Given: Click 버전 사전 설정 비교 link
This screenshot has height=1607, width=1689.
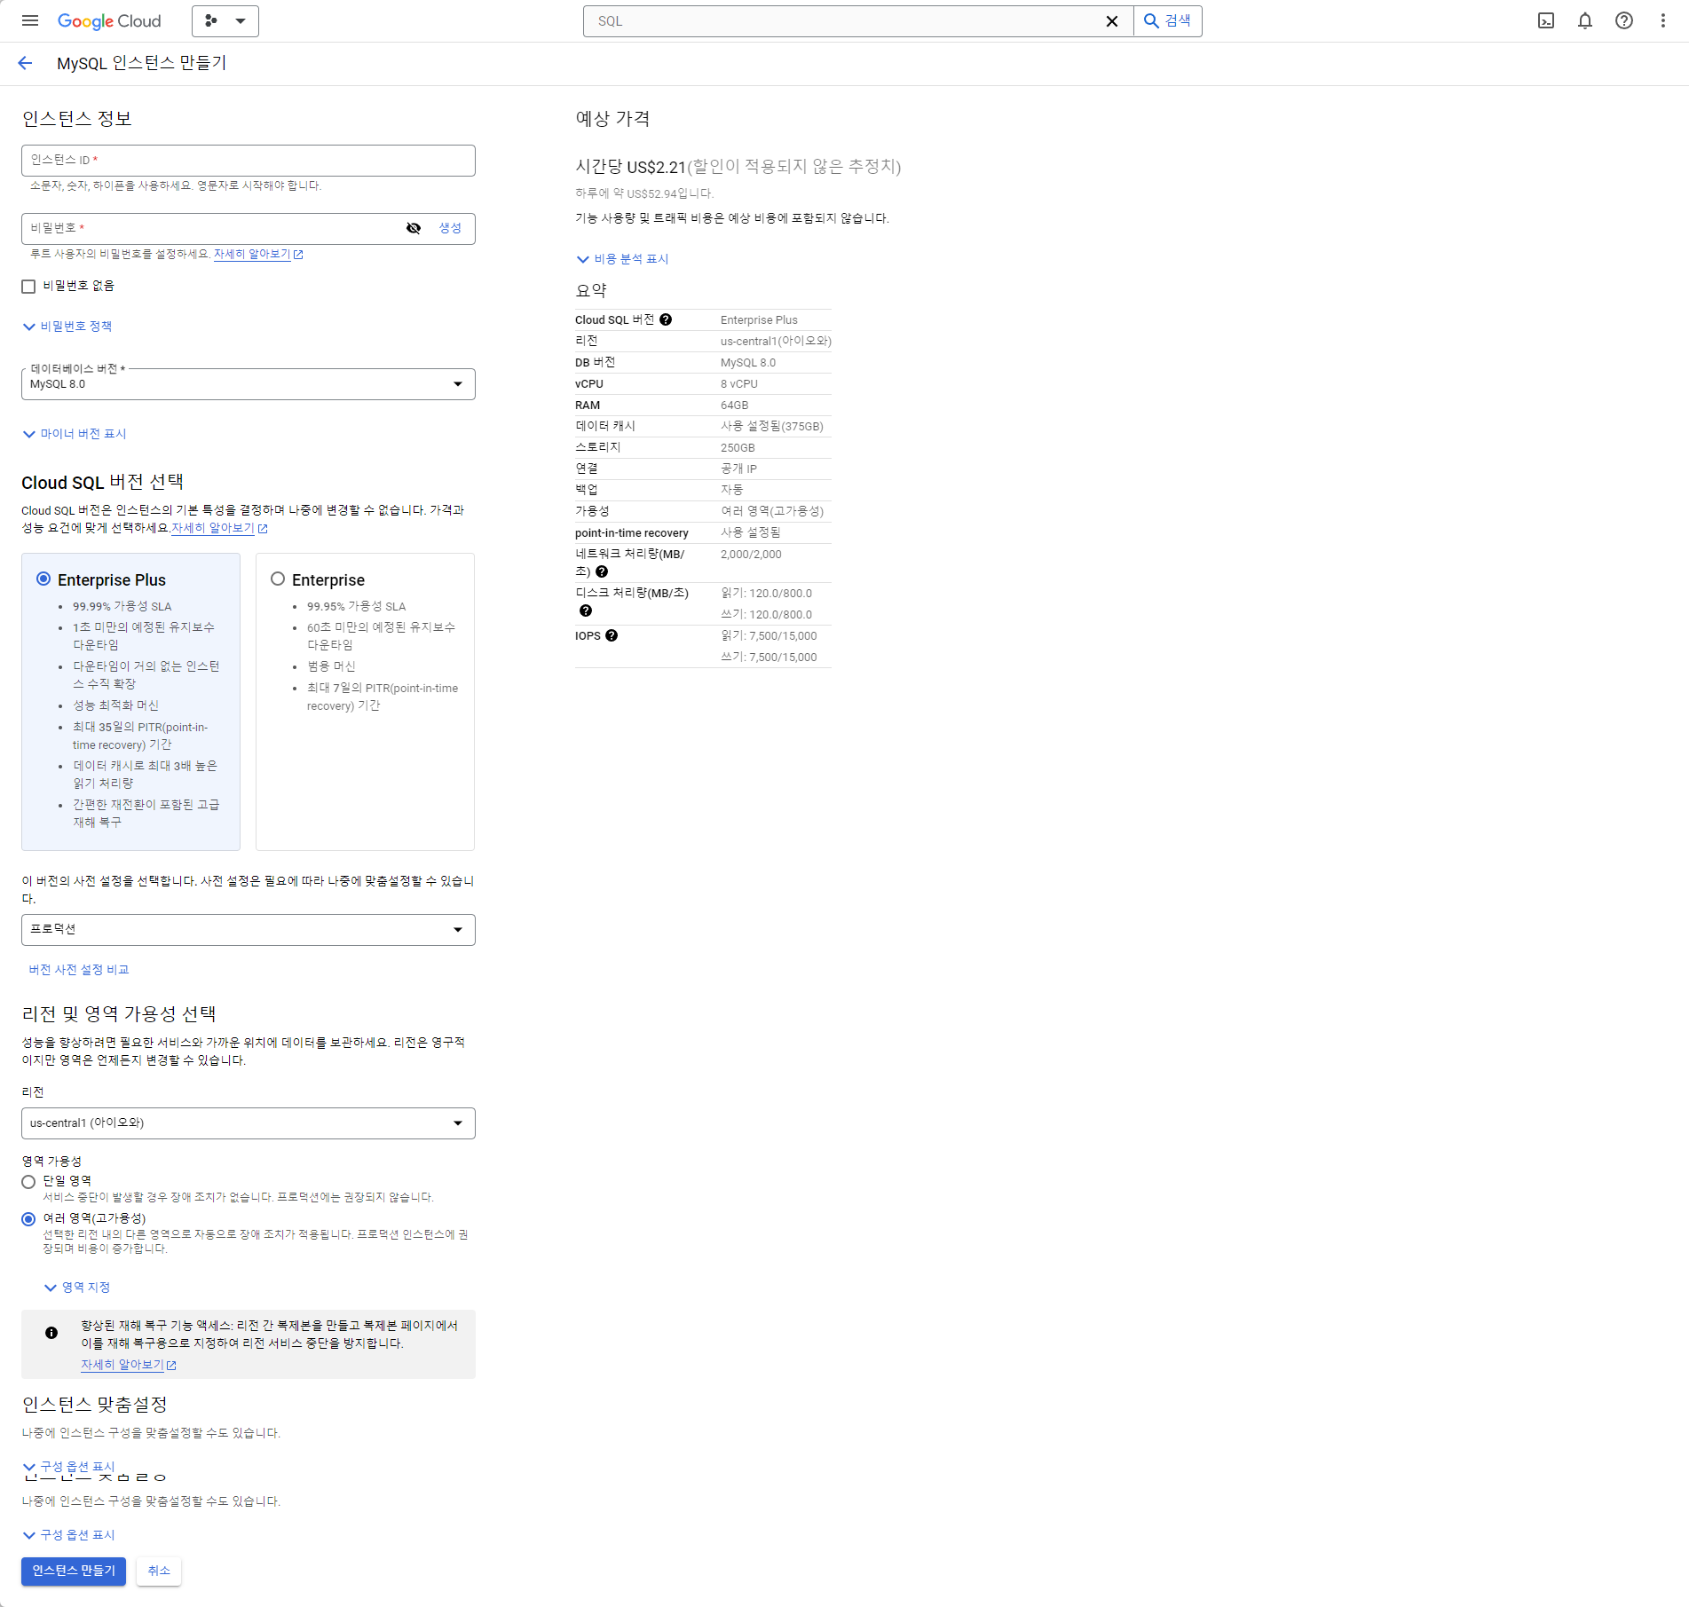Looking at the screenshot, I should point(79,970).
